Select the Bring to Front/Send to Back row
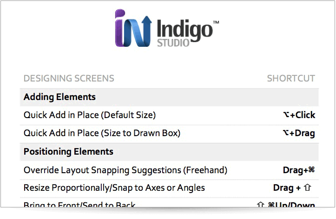Image resolution: width=336 pixels, height=219 pixels. 169,203
